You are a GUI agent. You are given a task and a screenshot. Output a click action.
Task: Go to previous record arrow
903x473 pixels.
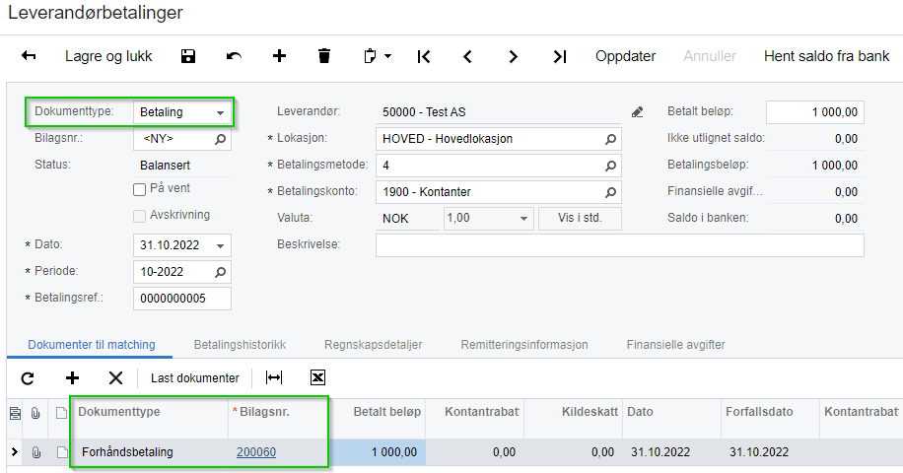point(467,56)
